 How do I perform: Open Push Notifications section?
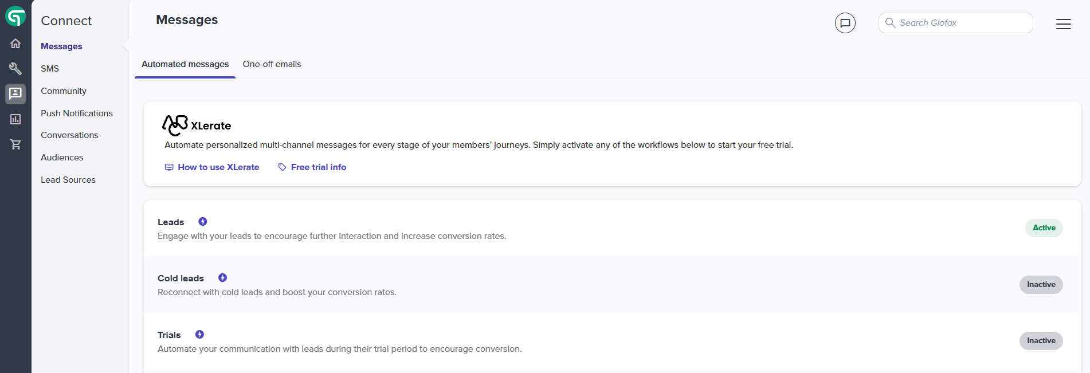point(77,113)
